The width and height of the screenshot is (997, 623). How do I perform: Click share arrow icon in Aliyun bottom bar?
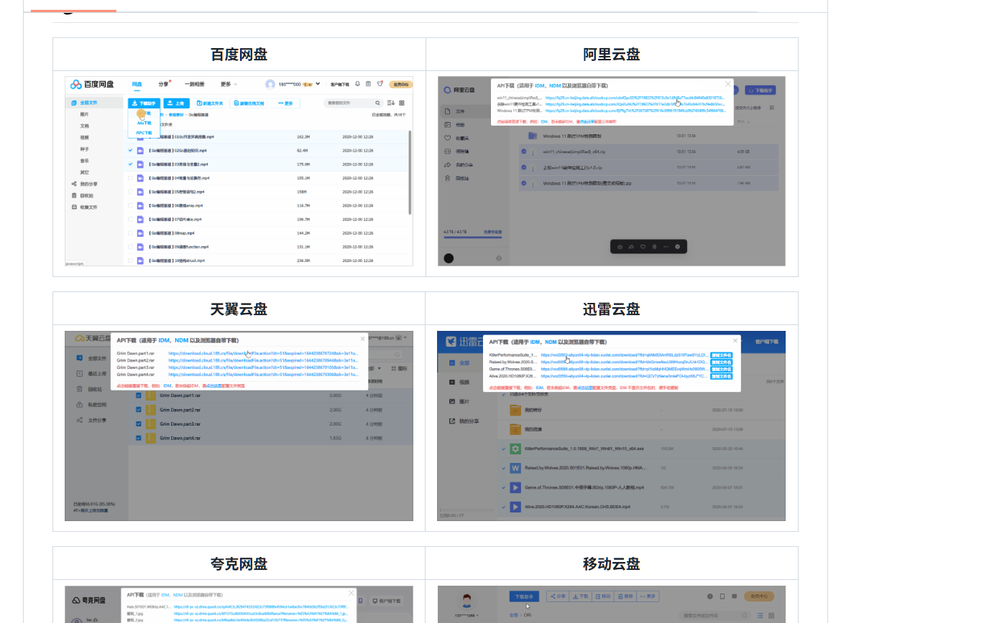tap(630, 247)
